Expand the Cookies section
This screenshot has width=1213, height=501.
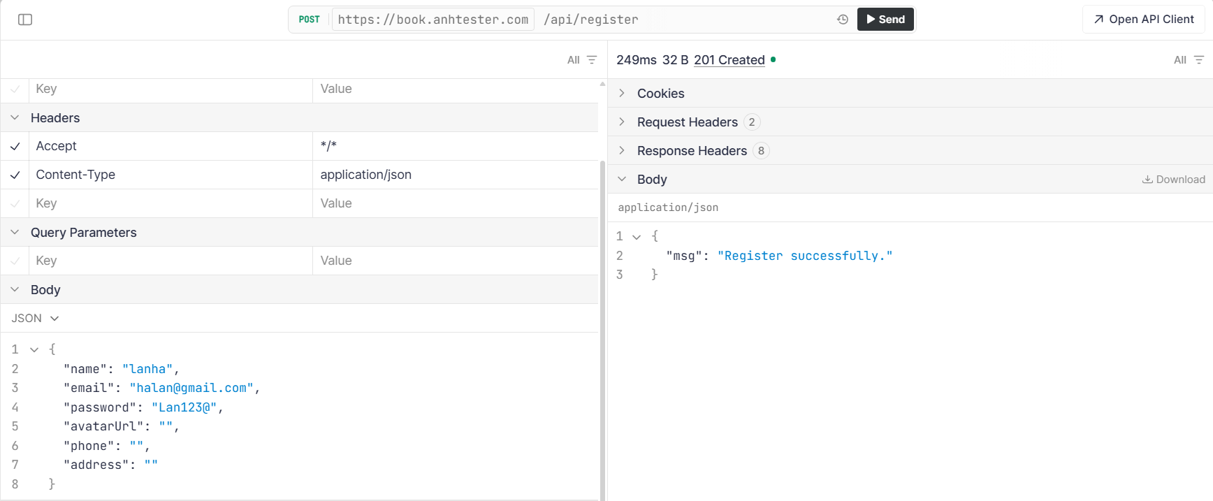660,94
